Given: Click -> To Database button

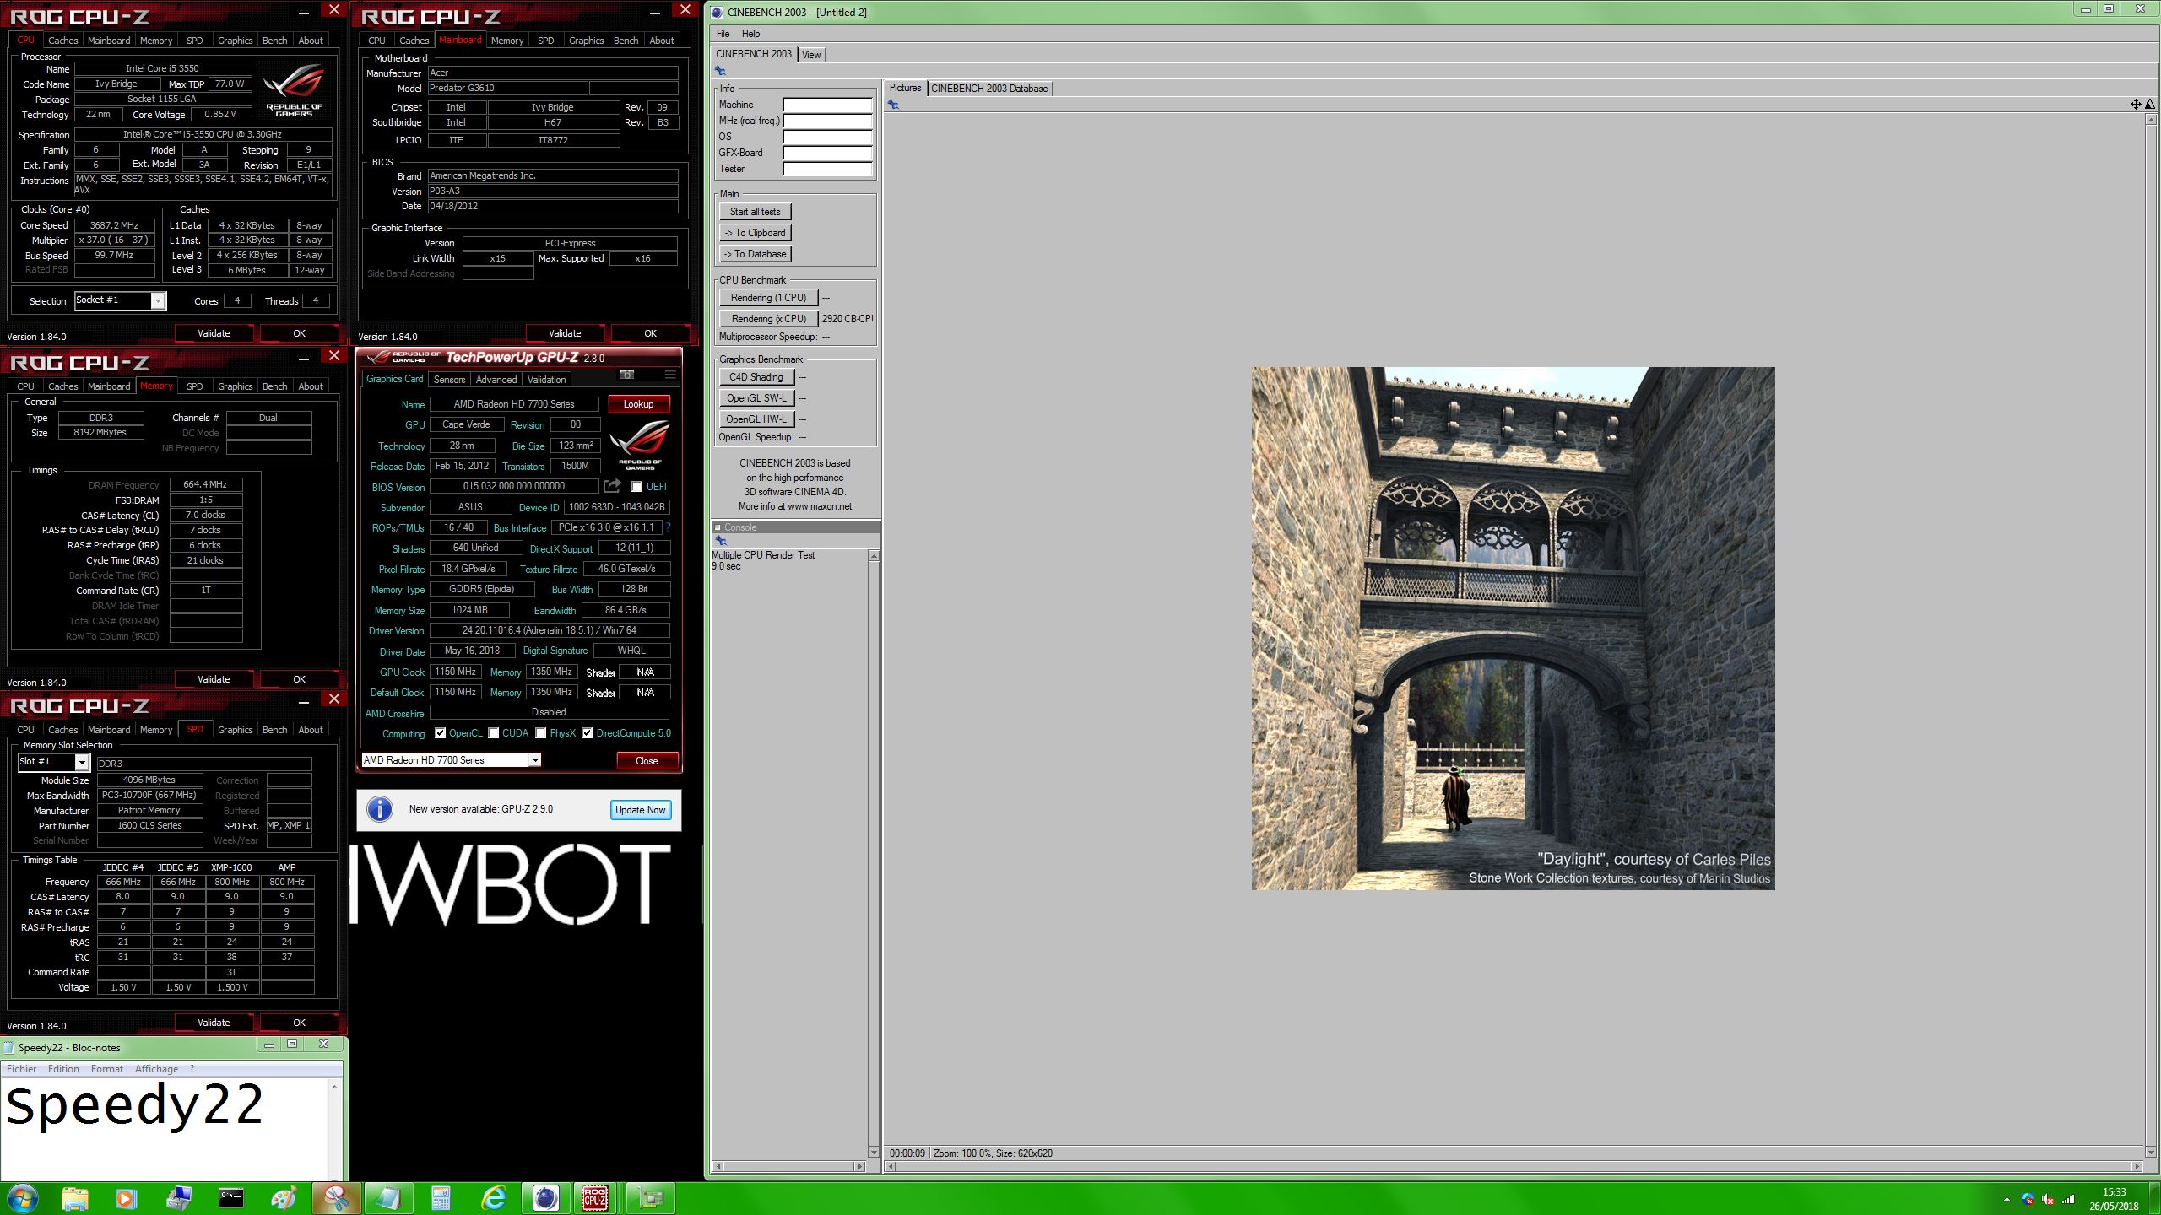Looking at the screenshot, I should tap(756, 254).
